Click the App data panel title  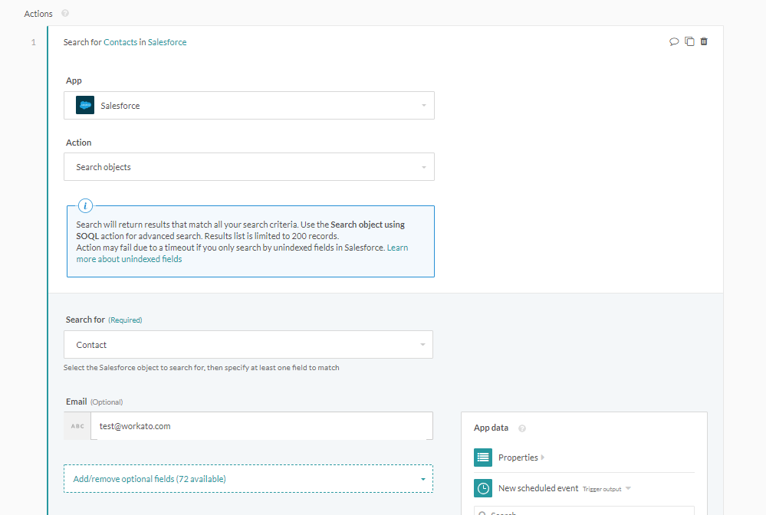coord(491,428)
